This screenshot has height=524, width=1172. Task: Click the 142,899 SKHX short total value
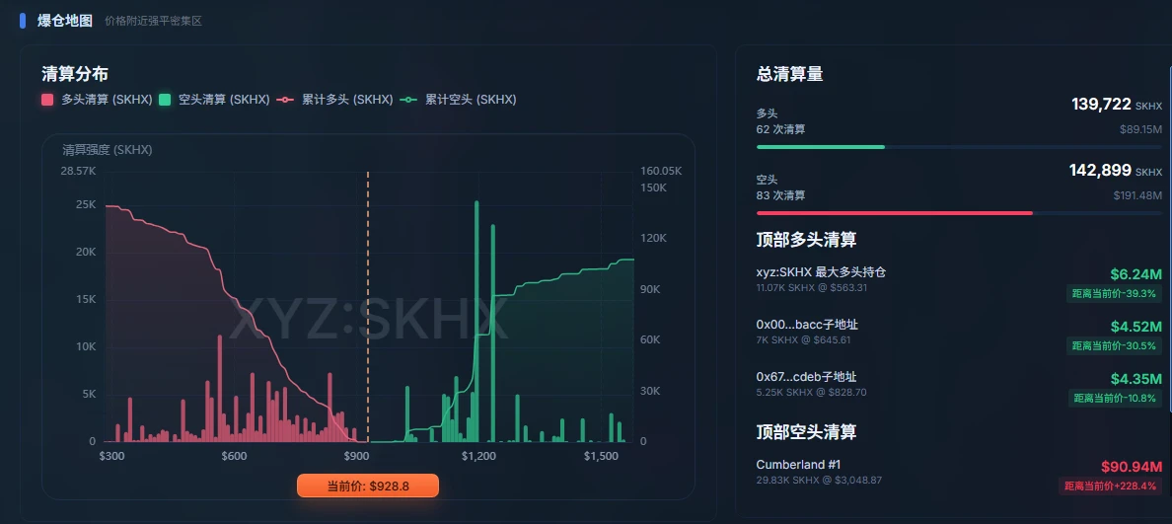click(1116, 171)
